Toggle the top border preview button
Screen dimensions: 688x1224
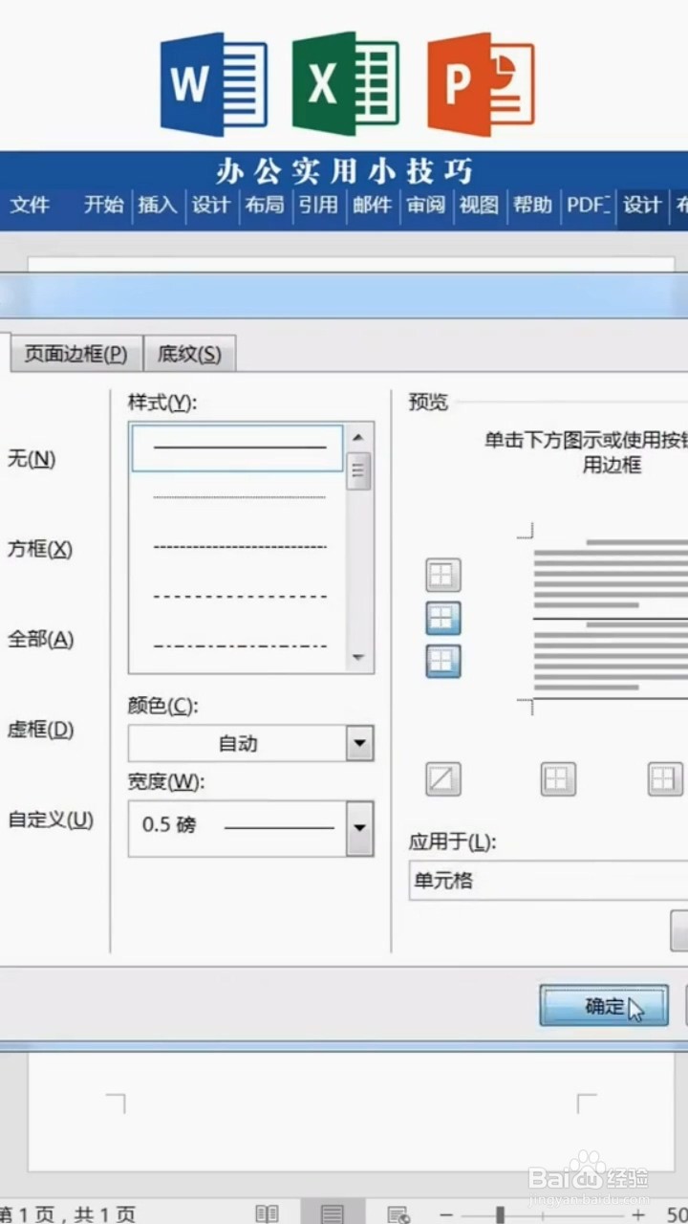443,576
